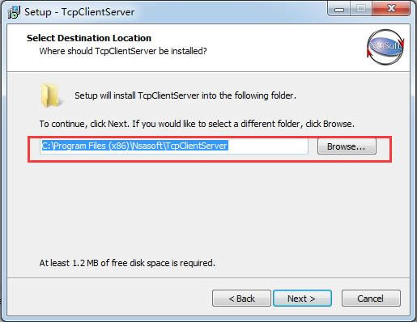This screenshot has height=322, width=417.
Task: Click the yellow folder icon
Action: click(51, 95)
